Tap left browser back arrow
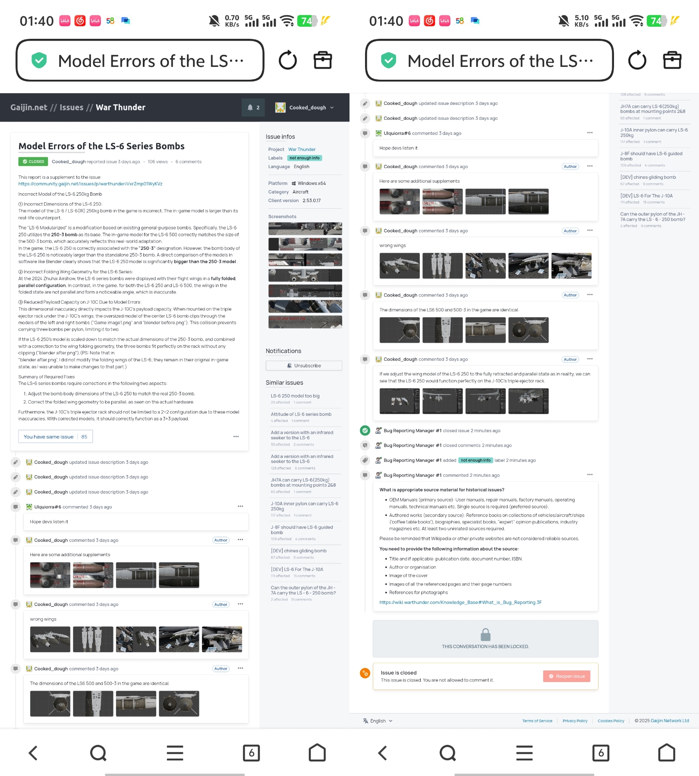The image size is (699, 776). pyautogui.click(x=33, y=753)
